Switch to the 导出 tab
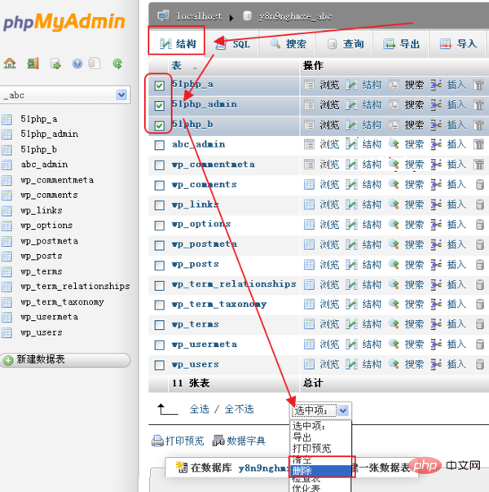 (401, 44)
